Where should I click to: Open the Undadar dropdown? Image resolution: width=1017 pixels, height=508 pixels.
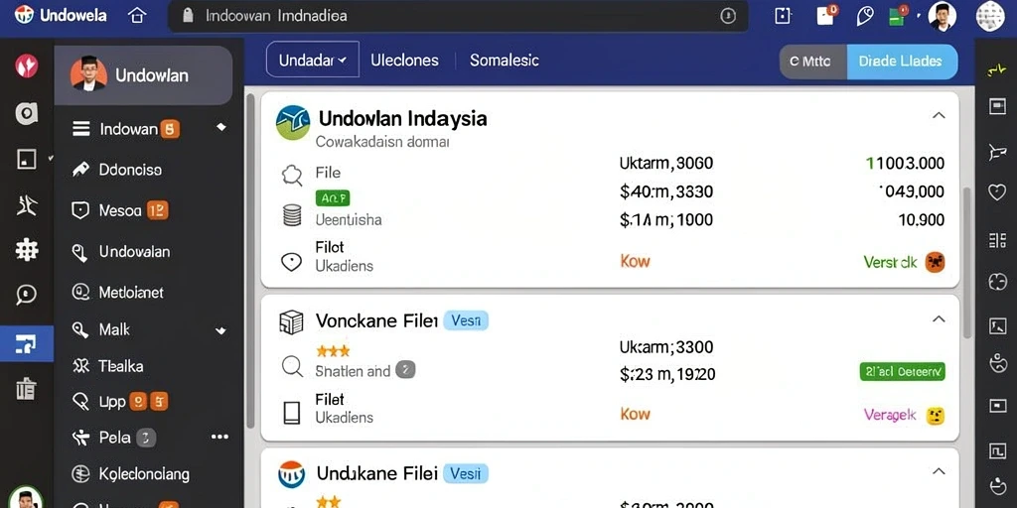pyautogui.click(x=313, y=61)
